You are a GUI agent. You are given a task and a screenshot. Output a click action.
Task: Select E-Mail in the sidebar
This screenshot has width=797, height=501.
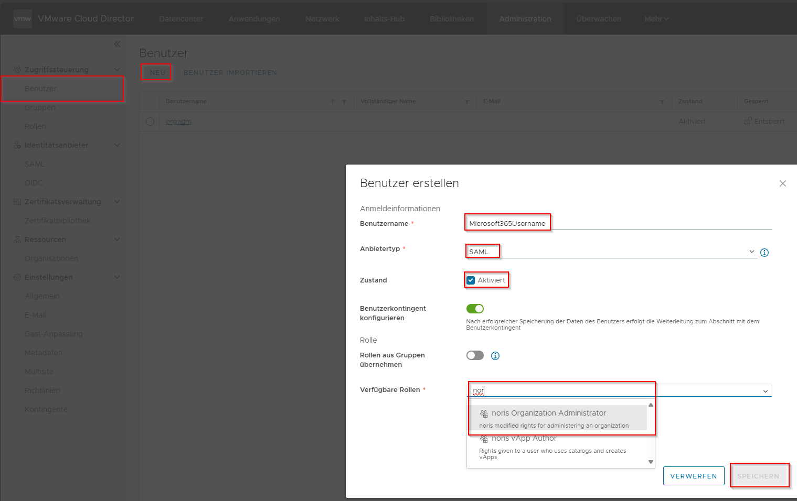35,315
